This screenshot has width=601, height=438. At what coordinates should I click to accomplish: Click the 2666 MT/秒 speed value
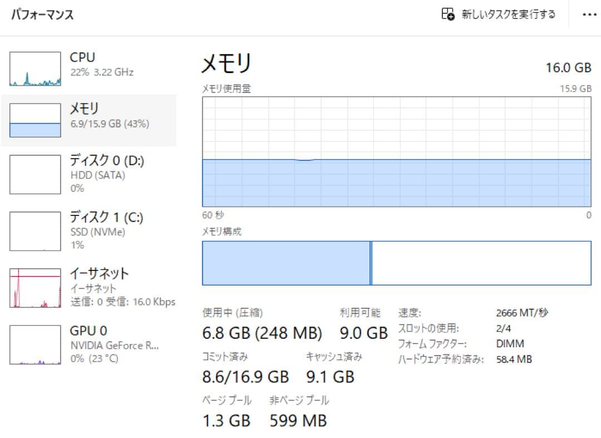click(521, 313)
